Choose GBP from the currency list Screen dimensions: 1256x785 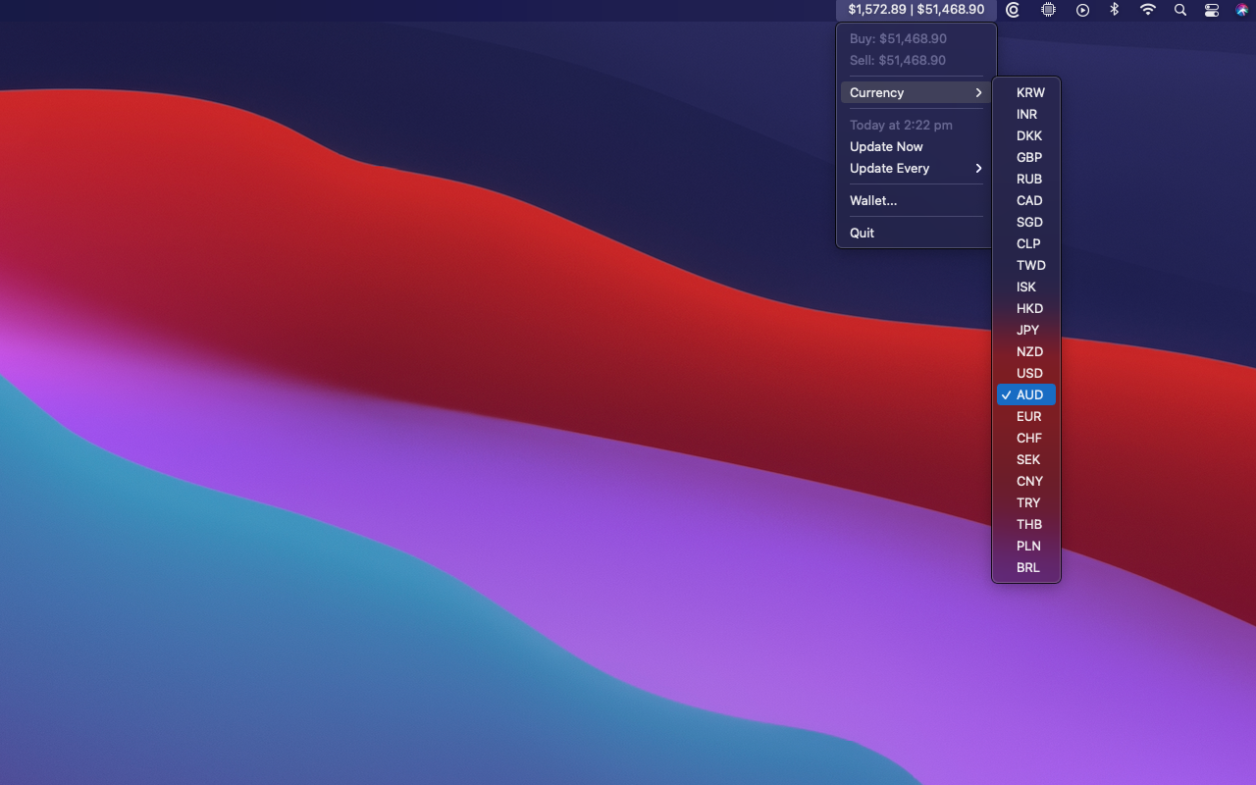[1026, 157]
